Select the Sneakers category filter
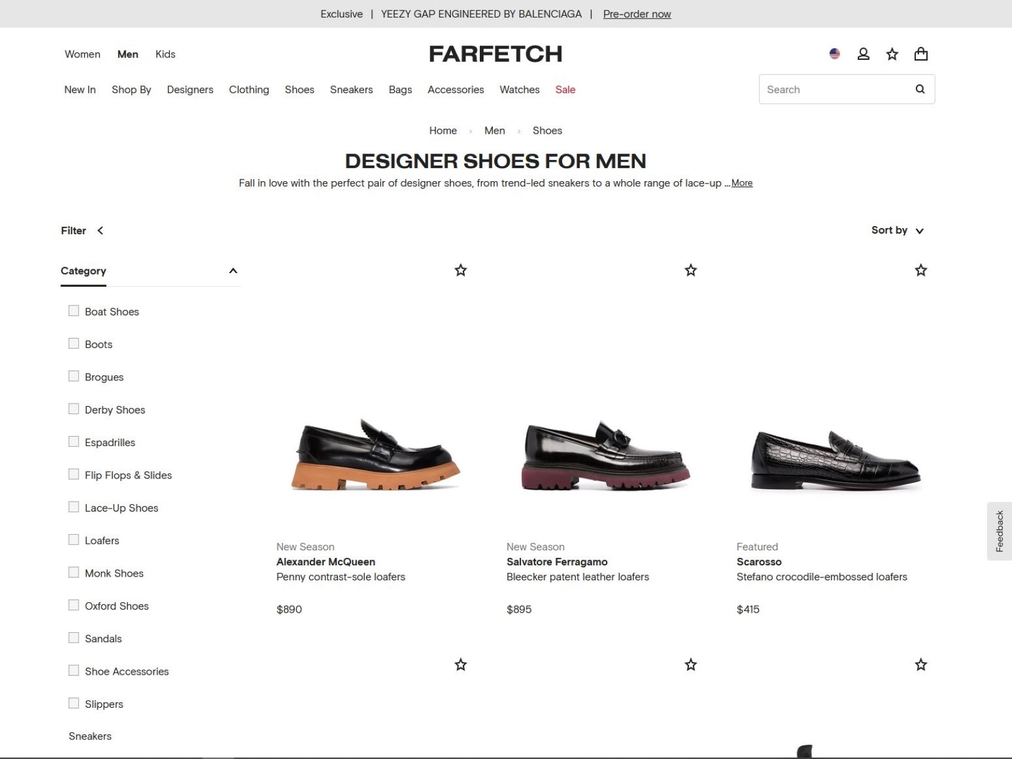The image size is (1012, 759). (x=90, y=736)
